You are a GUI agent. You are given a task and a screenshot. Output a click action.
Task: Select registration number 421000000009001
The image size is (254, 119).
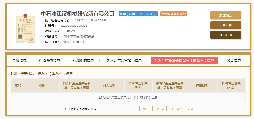74,26
